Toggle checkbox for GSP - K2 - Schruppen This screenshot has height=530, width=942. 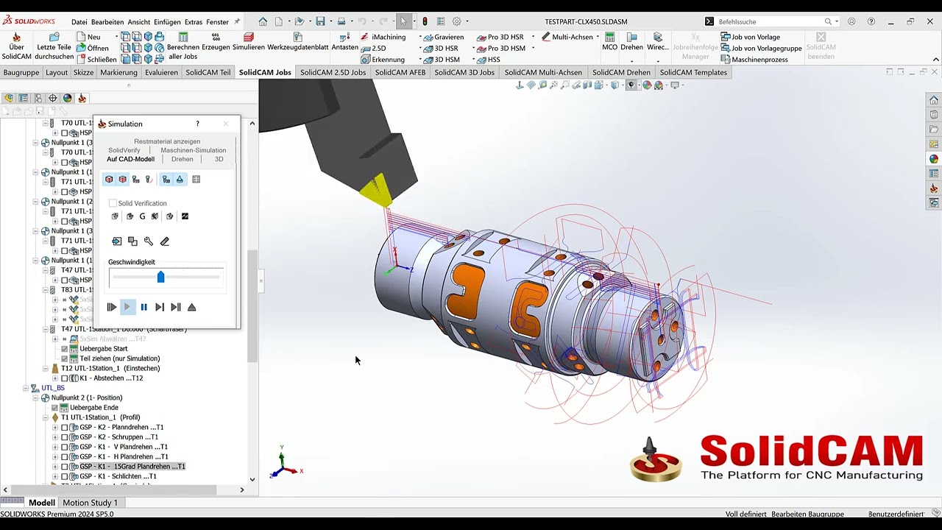click(x=64, y=437)
